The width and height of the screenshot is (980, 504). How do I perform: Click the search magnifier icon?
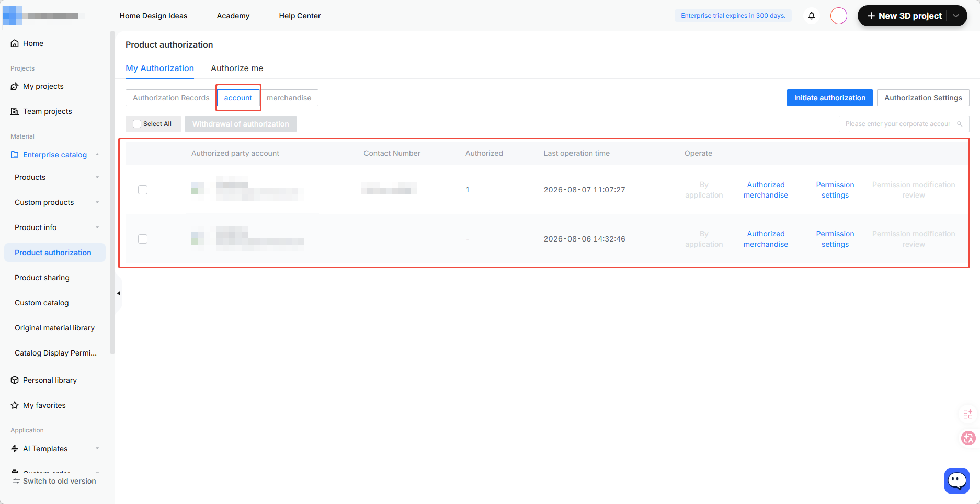click(x=960, y=124)
